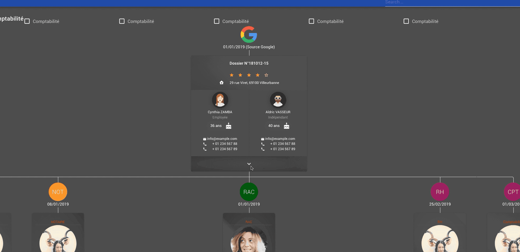Screen dimensions: 520x252
Task: Set rating with the second star
Action: 240,75
